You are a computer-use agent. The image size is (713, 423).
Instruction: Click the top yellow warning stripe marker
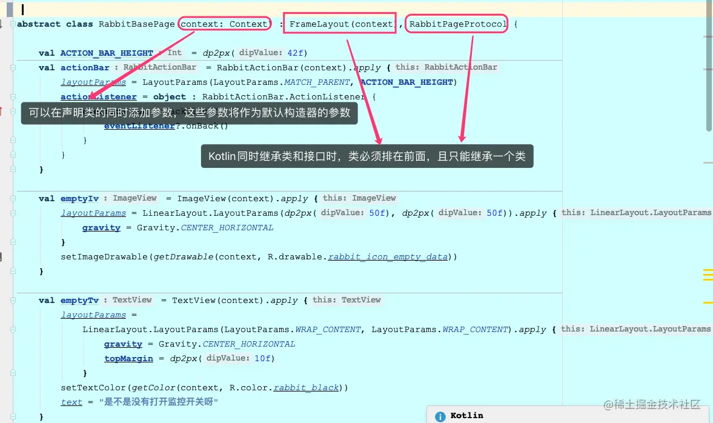pyautogui.click(x=708, y=271)
